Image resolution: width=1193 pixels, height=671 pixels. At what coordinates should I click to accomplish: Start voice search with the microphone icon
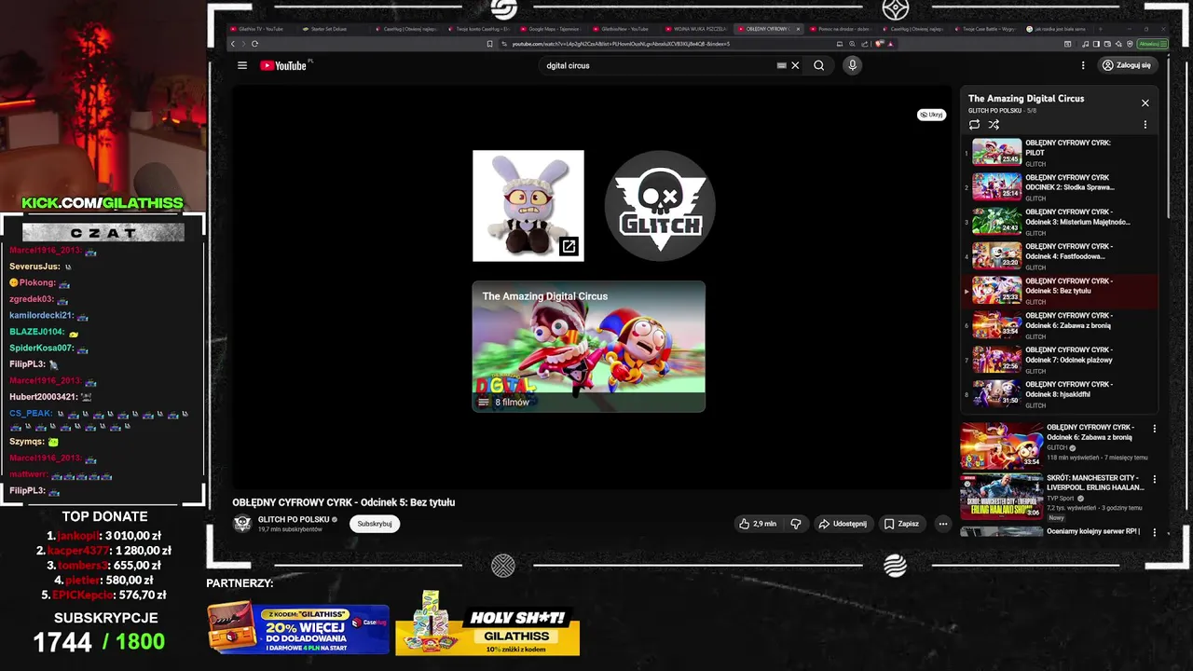852,65
